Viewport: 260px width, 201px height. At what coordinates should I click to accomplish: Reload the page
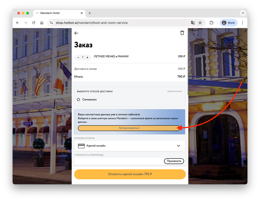[34, 23]
